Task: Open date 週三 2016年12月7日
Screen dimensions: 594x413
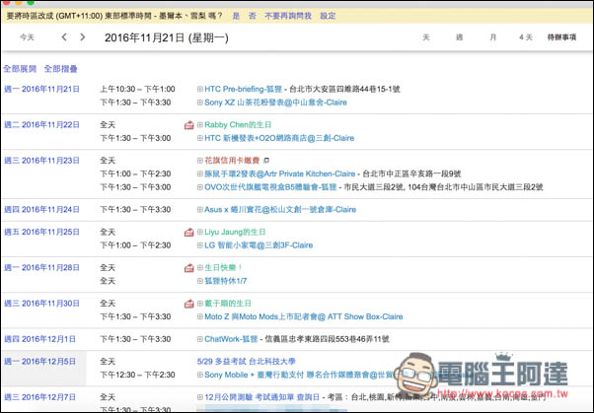Action: click(x=39, y=397)
